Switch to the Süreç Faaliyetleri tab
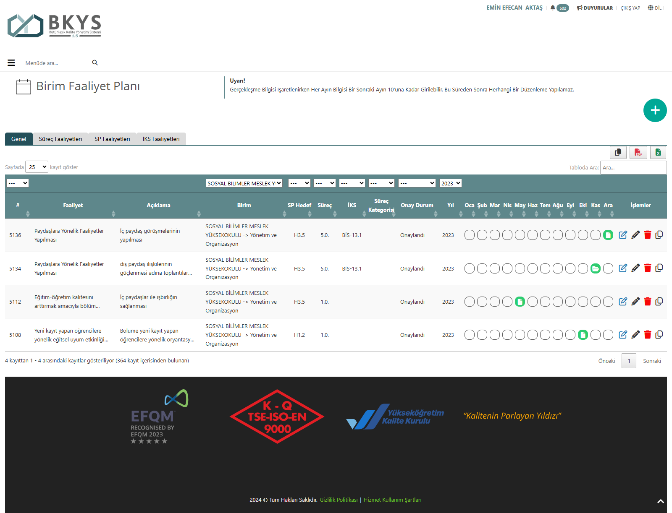This screenshot has height=513, width=672. [60, 139]
